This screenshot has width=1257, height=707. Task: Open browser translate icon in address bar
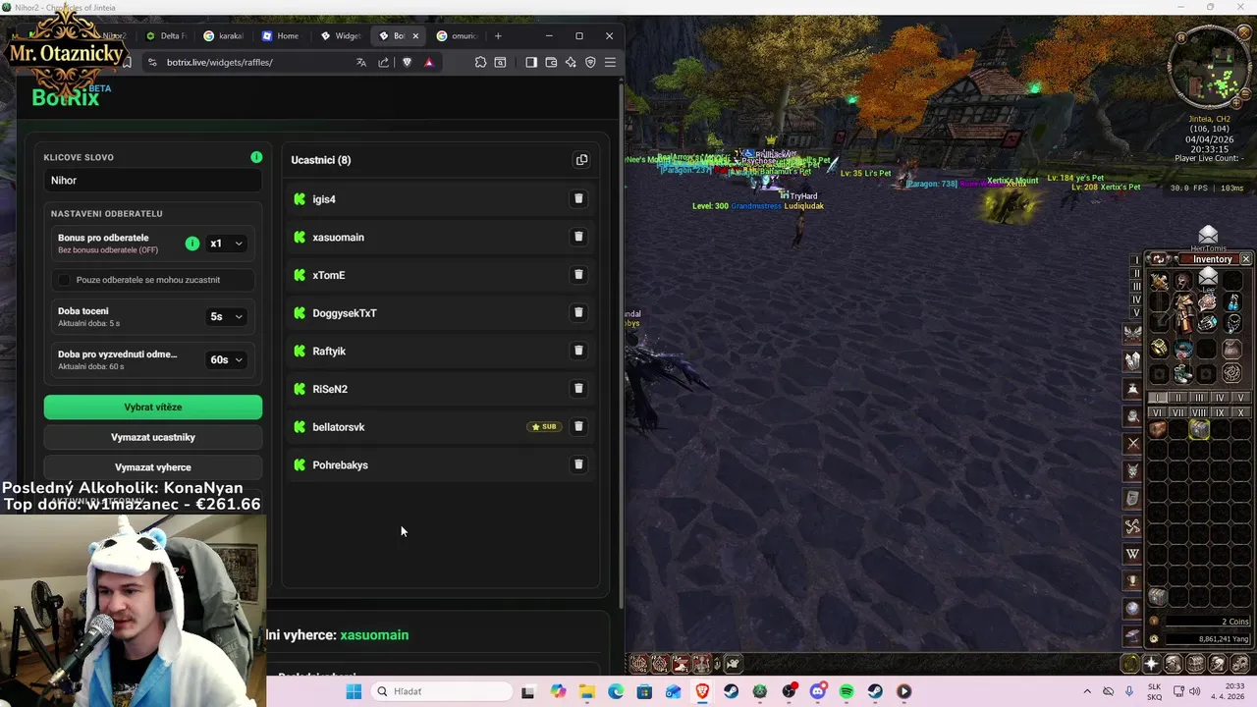pos(361,62)
